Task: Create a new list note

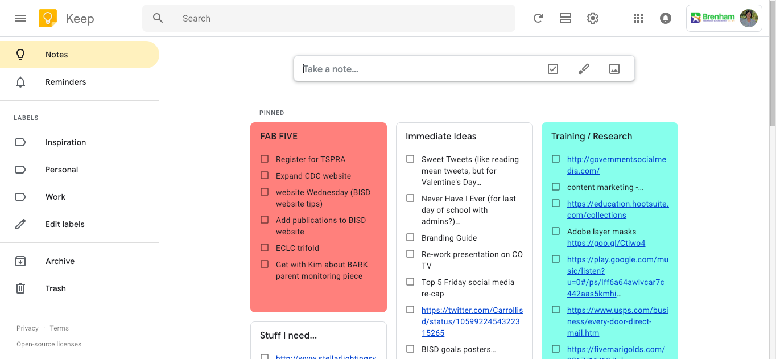Action: pos(552,69)
